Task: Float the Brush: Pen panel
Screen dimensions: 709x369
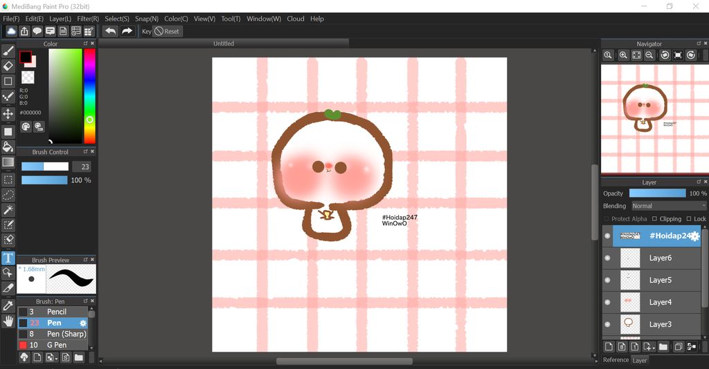Action: [x=85, y=301]
